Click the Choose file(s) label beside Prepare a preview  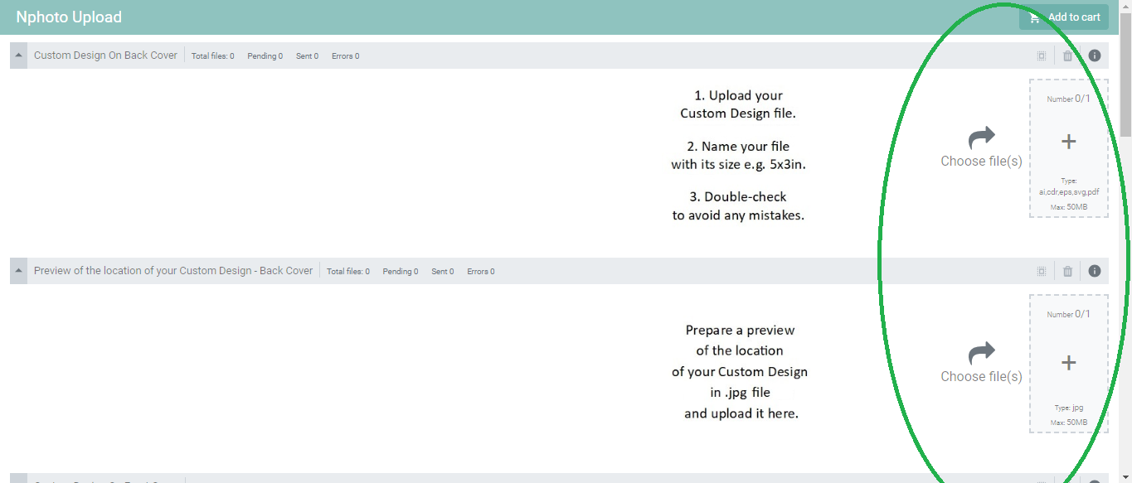tap(981, 377)
